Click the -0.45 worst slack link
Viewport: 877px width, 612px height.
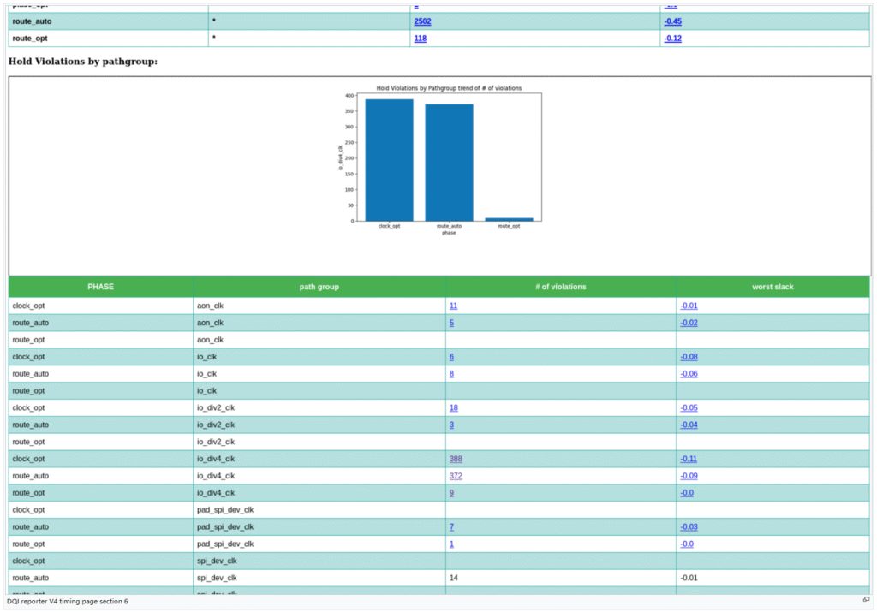click(x=672, y=21)
